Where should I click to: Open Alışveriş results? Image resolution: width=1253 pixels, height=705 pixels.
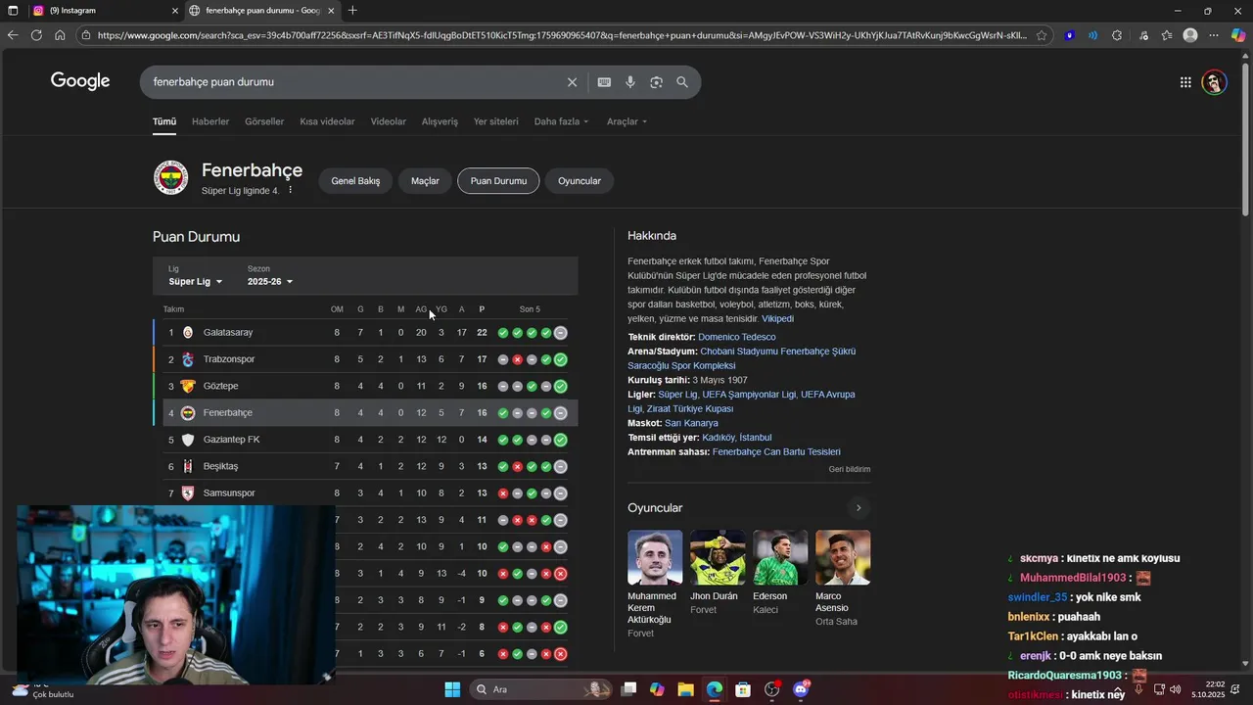coord(440,121)
